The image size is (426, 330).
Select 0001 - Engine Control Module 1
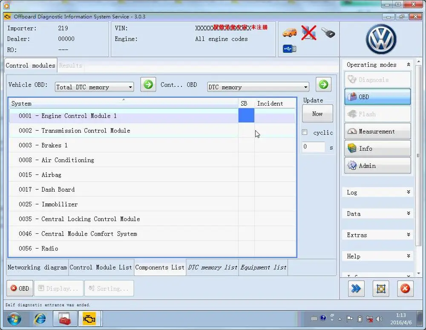(152, 116)
